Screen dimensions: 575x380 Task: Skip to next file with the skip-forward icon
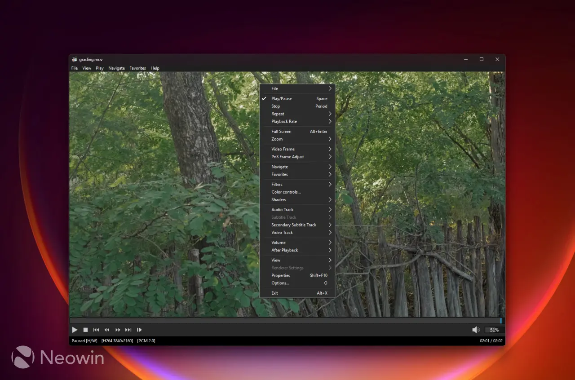tap(128, 330)
